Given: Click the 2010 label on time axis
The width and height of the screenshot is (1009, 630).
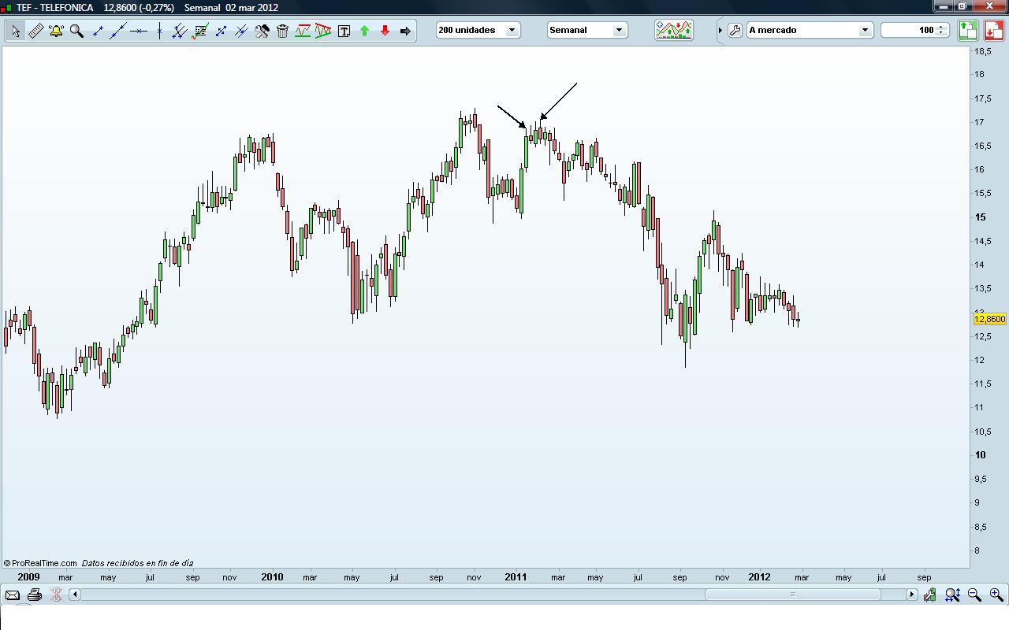Looking at the screenshot, I should [x=272, y=576].
